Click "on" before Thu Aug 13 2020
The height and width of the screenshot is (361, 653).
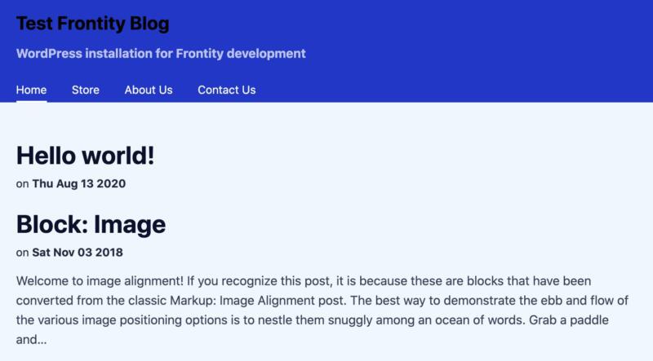tap(22, 184)
